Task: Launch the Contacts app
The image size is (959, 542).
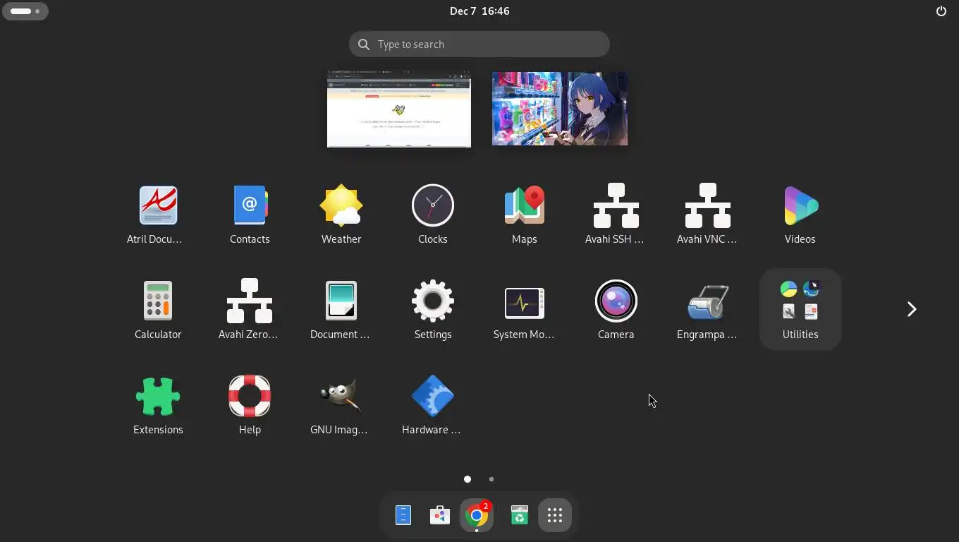Action: click(250, 215)
